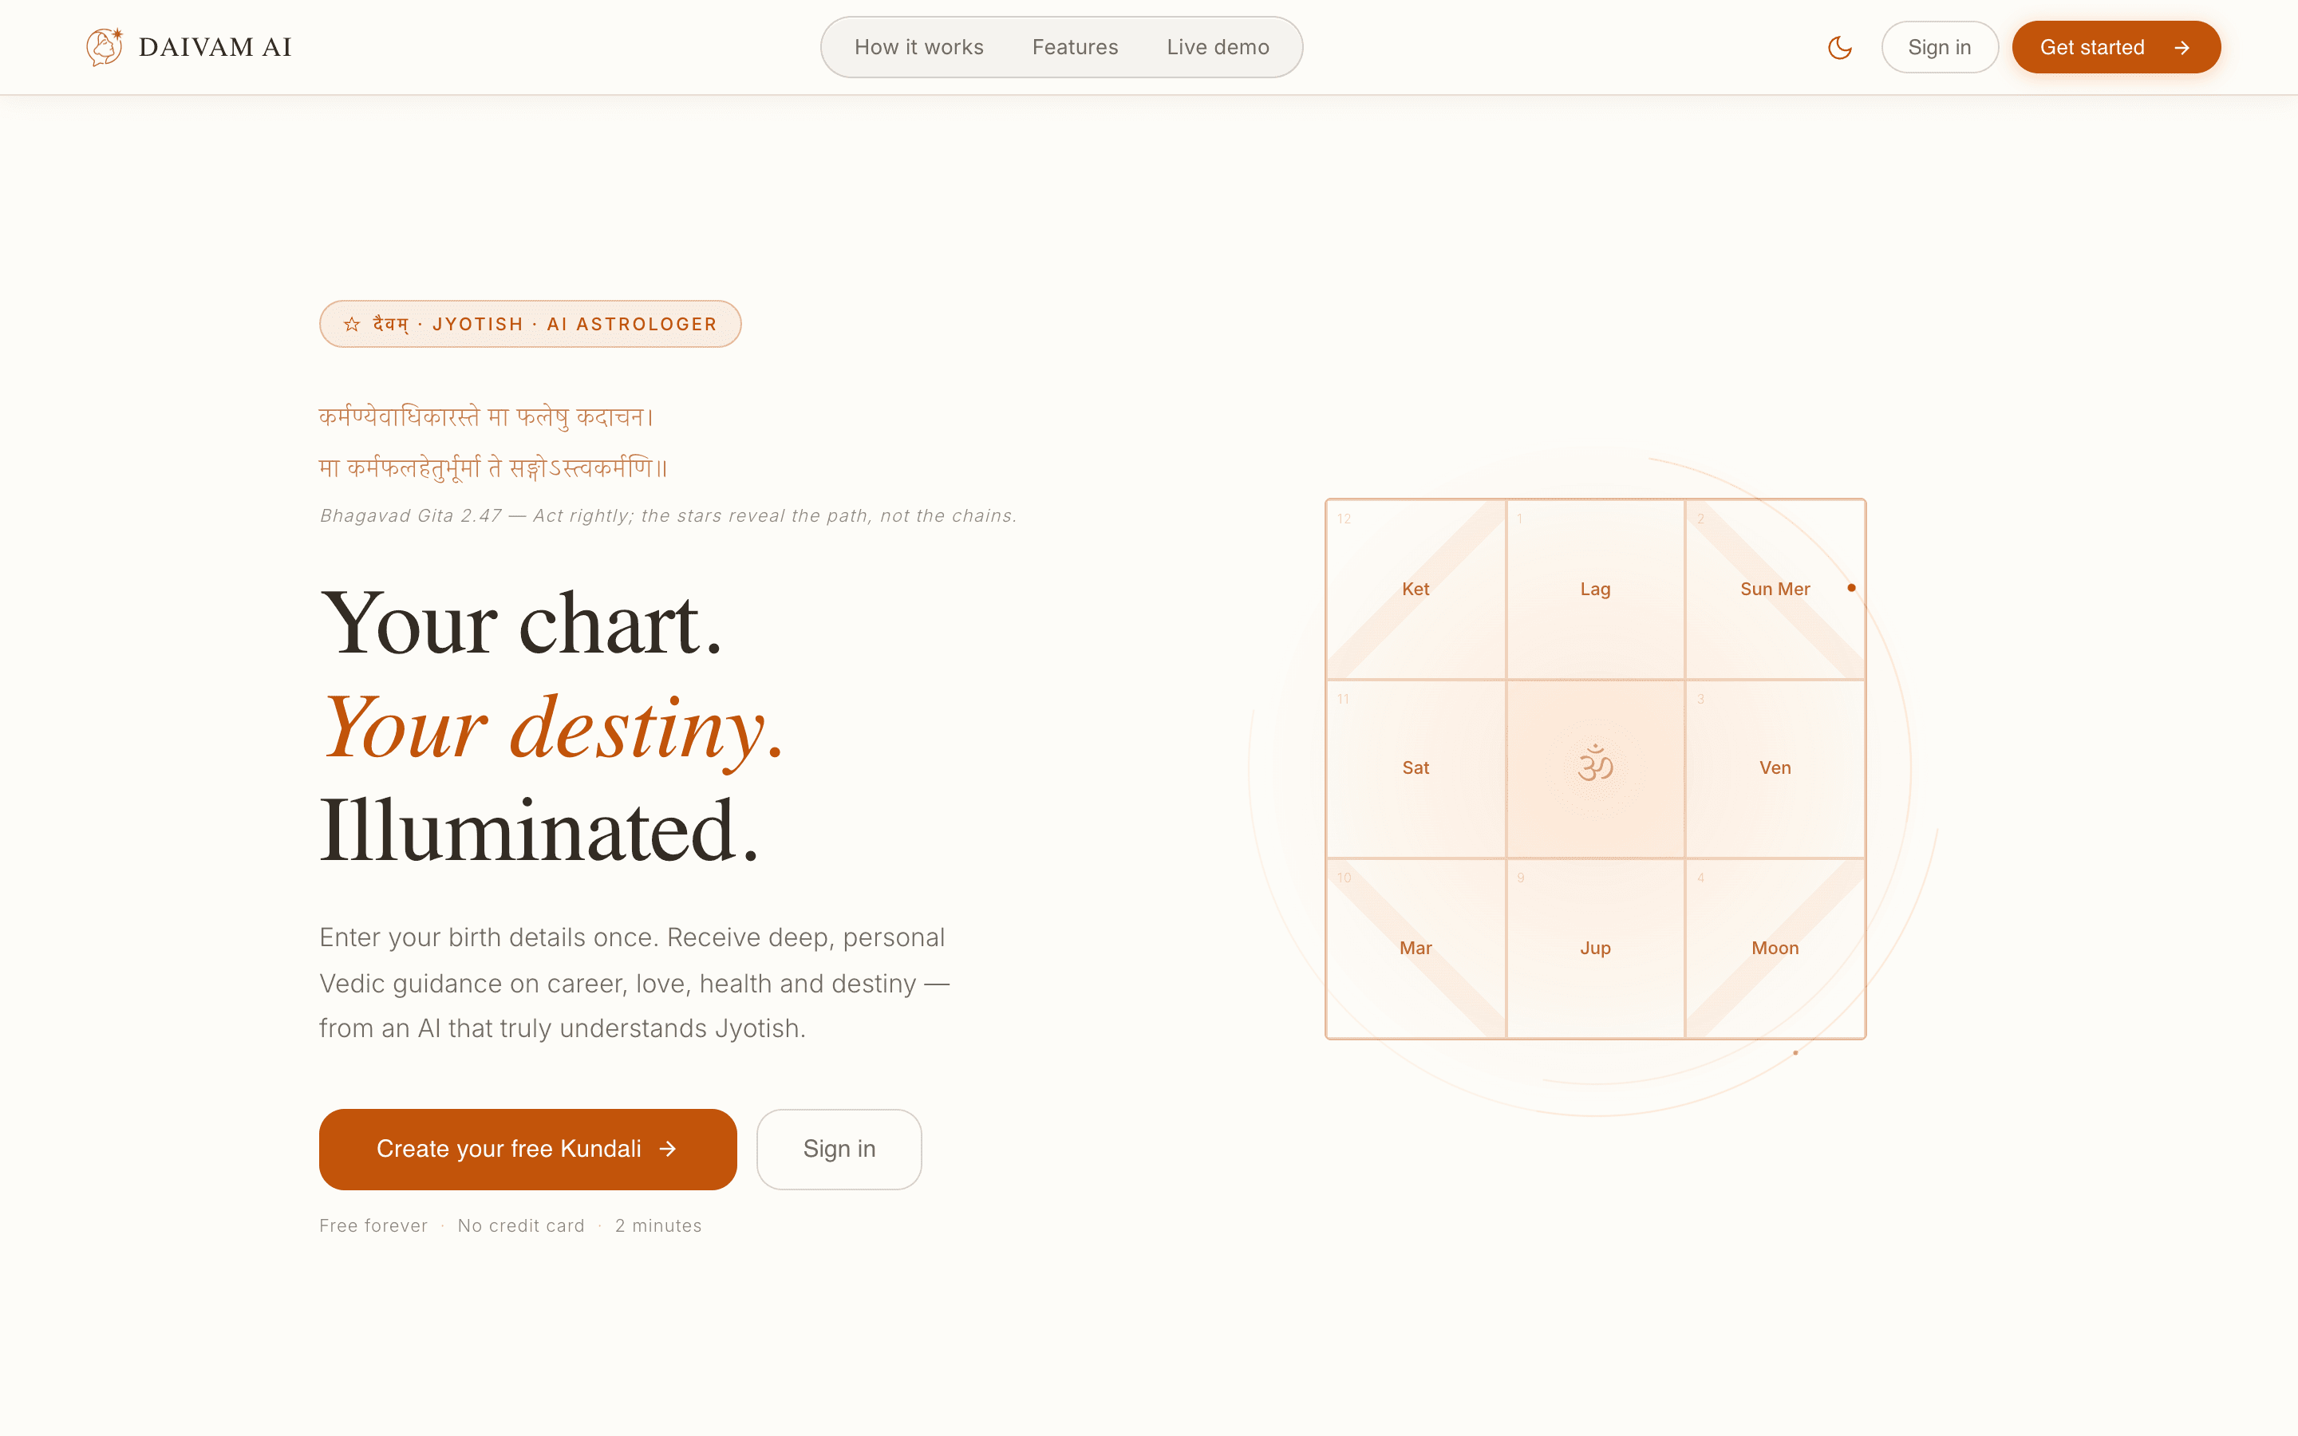Click the star icon in the Jyotish badge
Image resolution: width=2298 pixels, height=1436 pixels.
point(353,324)
